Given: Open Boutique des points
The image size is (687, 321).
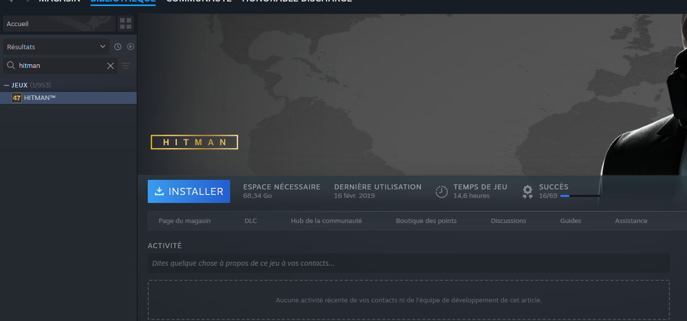Looking at the screenshot, I should [426, 221].
